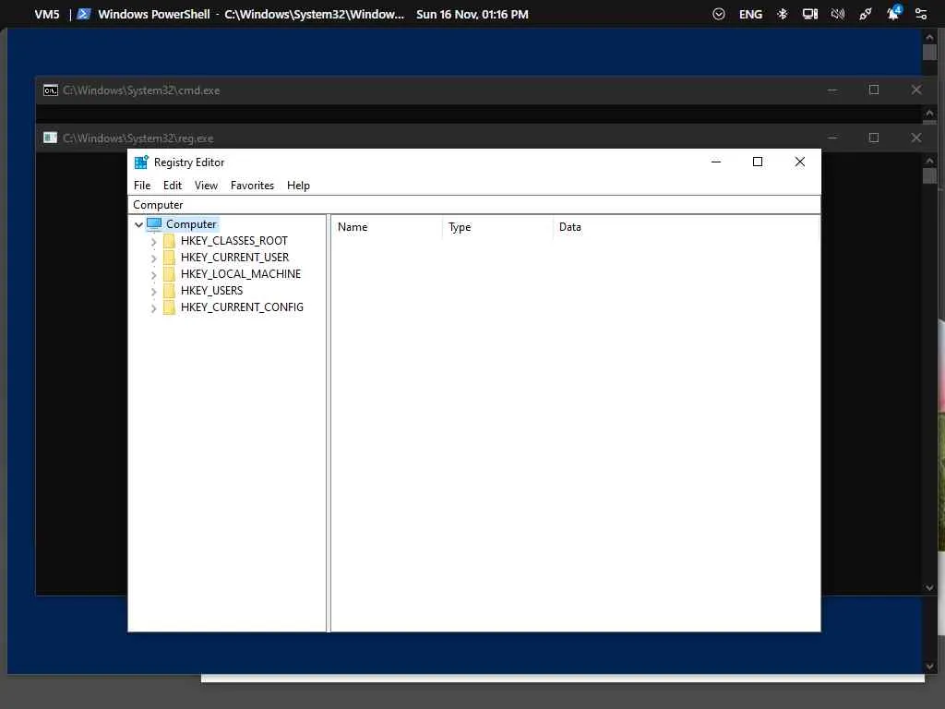Image resolution: width=945 pixels, height=709 pixels.
Task: Close the cmd.exe window
Action: pyautogui.click(x=916, y=90)
